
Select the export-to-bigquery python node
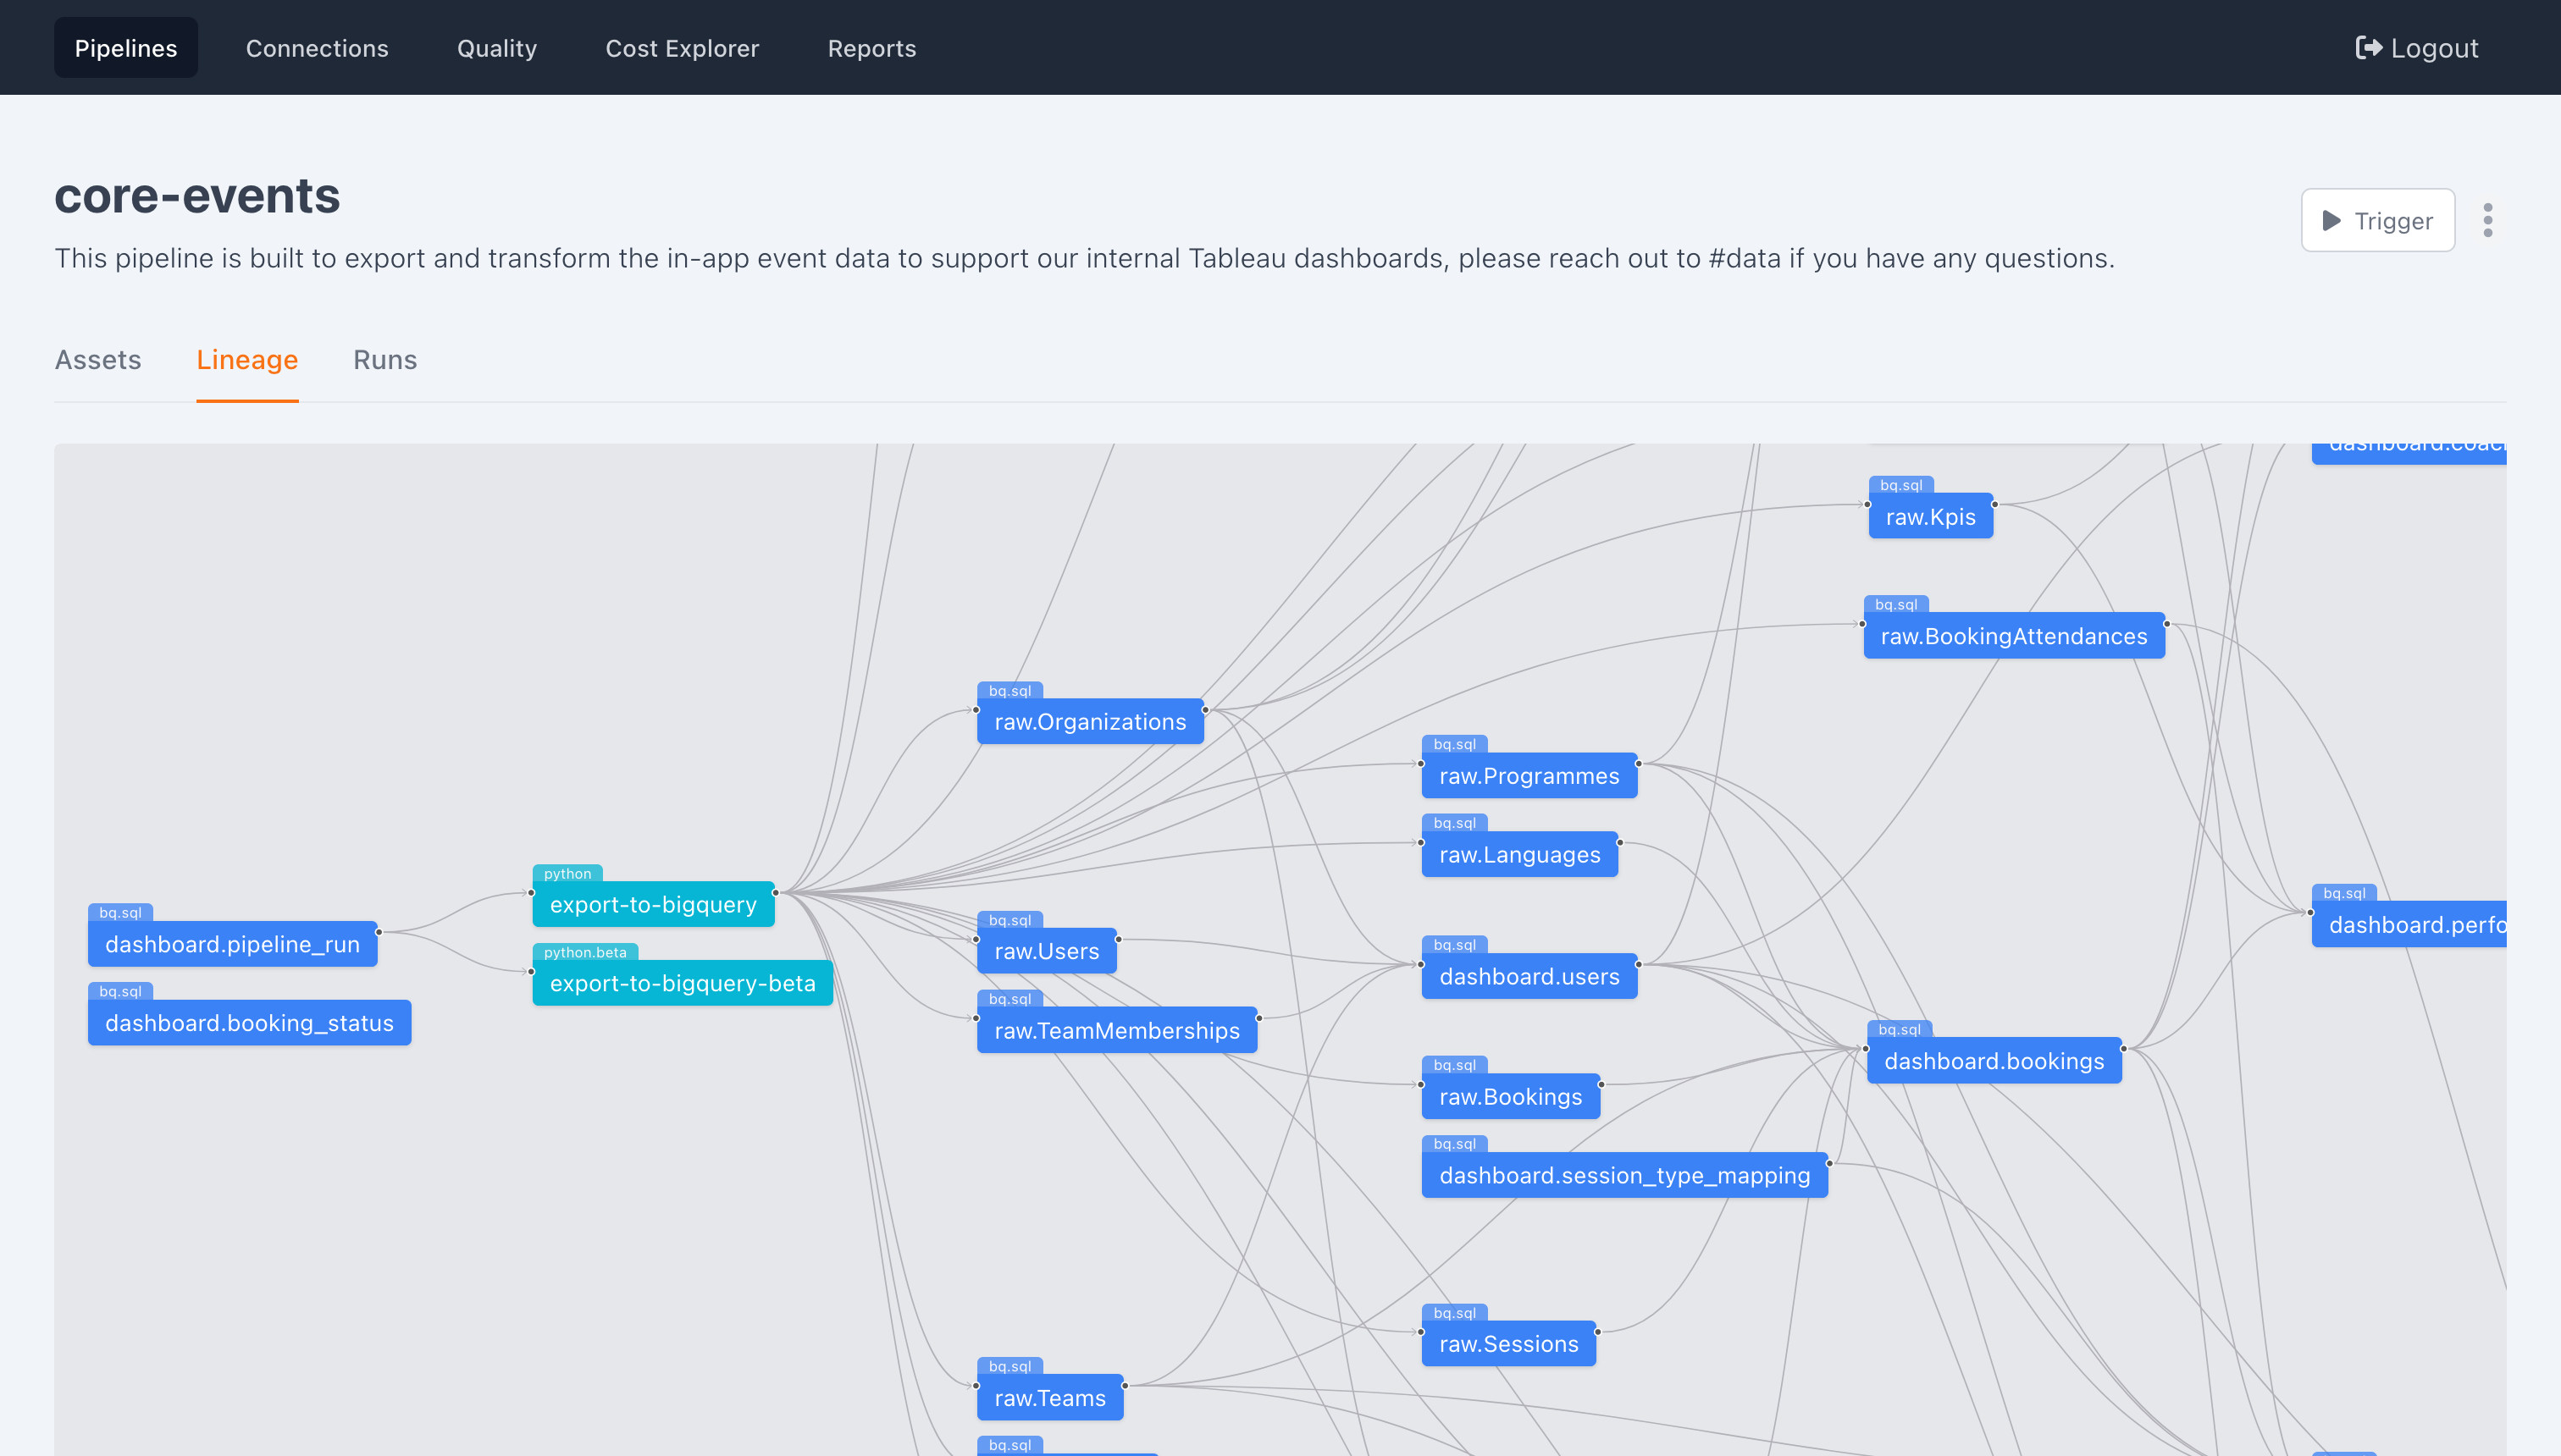click(652, 904)
